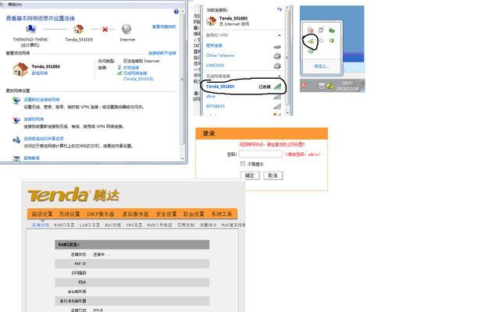The image size is (495, 312).
Task: Click the Local Area Connection (本地连接) link
Action: [131, 68]
